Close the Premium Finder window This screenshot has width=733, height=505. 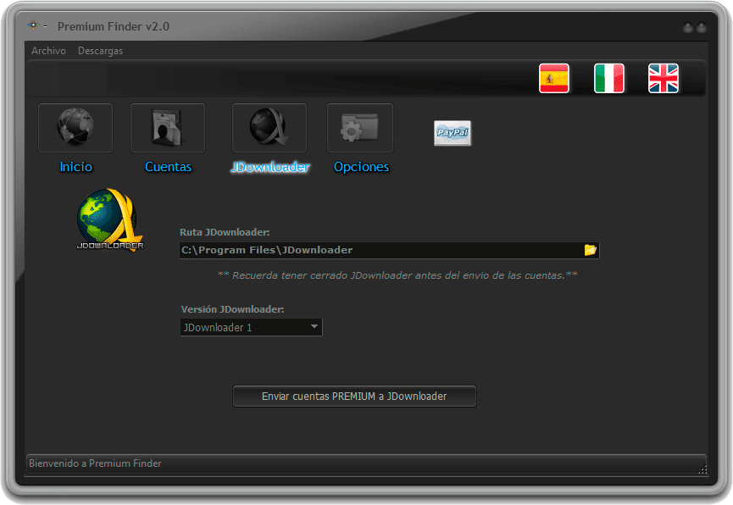[x=702, y=27]
